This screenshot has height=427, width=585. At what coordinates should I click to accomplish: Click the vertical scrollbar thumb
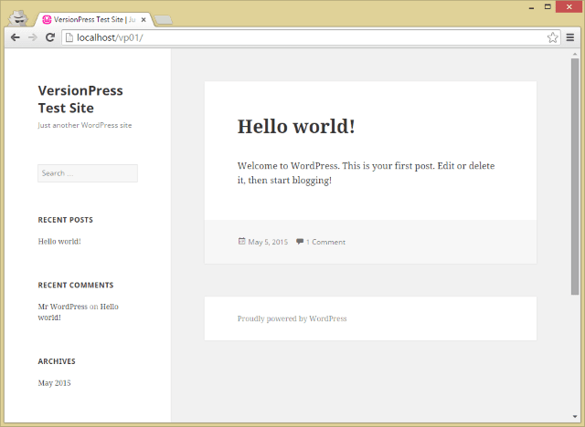pos(575,176)
